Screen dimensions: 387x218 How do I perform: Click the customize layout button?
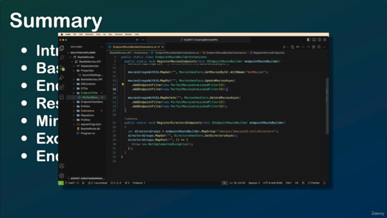tap(325, 40)
